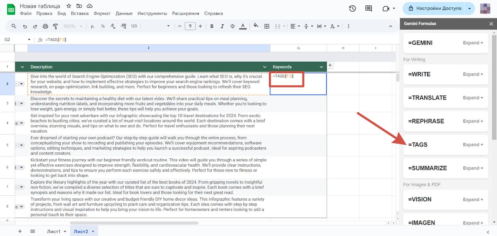Open the Keywords column filter dropdown
The image size is (497, 236).
321,67
